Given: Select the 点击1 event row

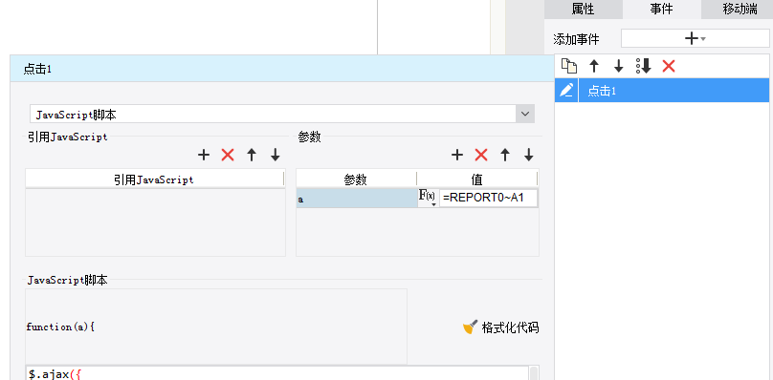Looking at the screenshot, I should point(662,91).
